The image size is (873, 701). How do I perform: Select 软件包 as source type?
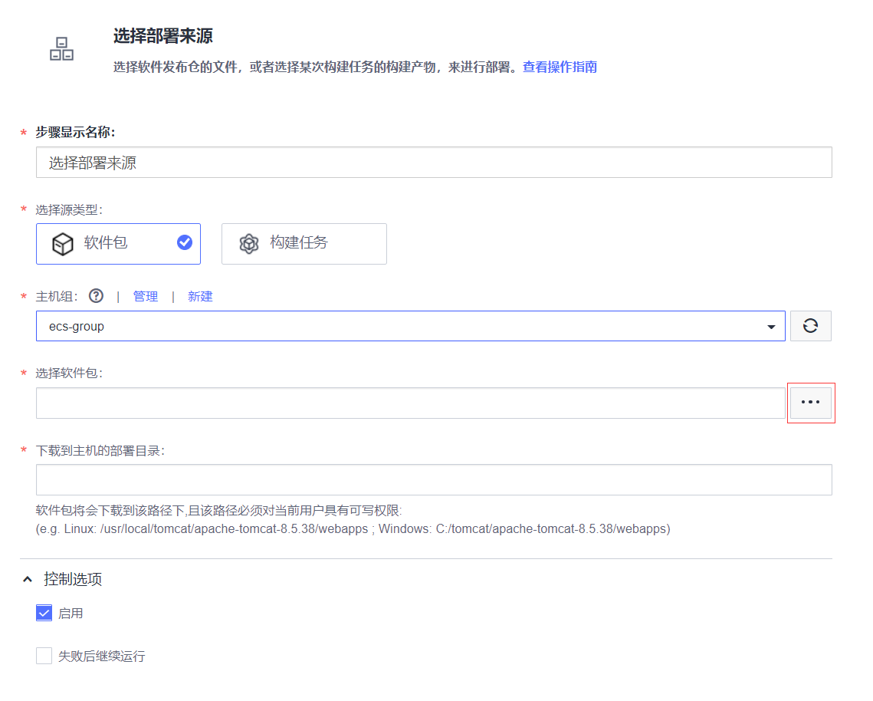pos(118,244)
